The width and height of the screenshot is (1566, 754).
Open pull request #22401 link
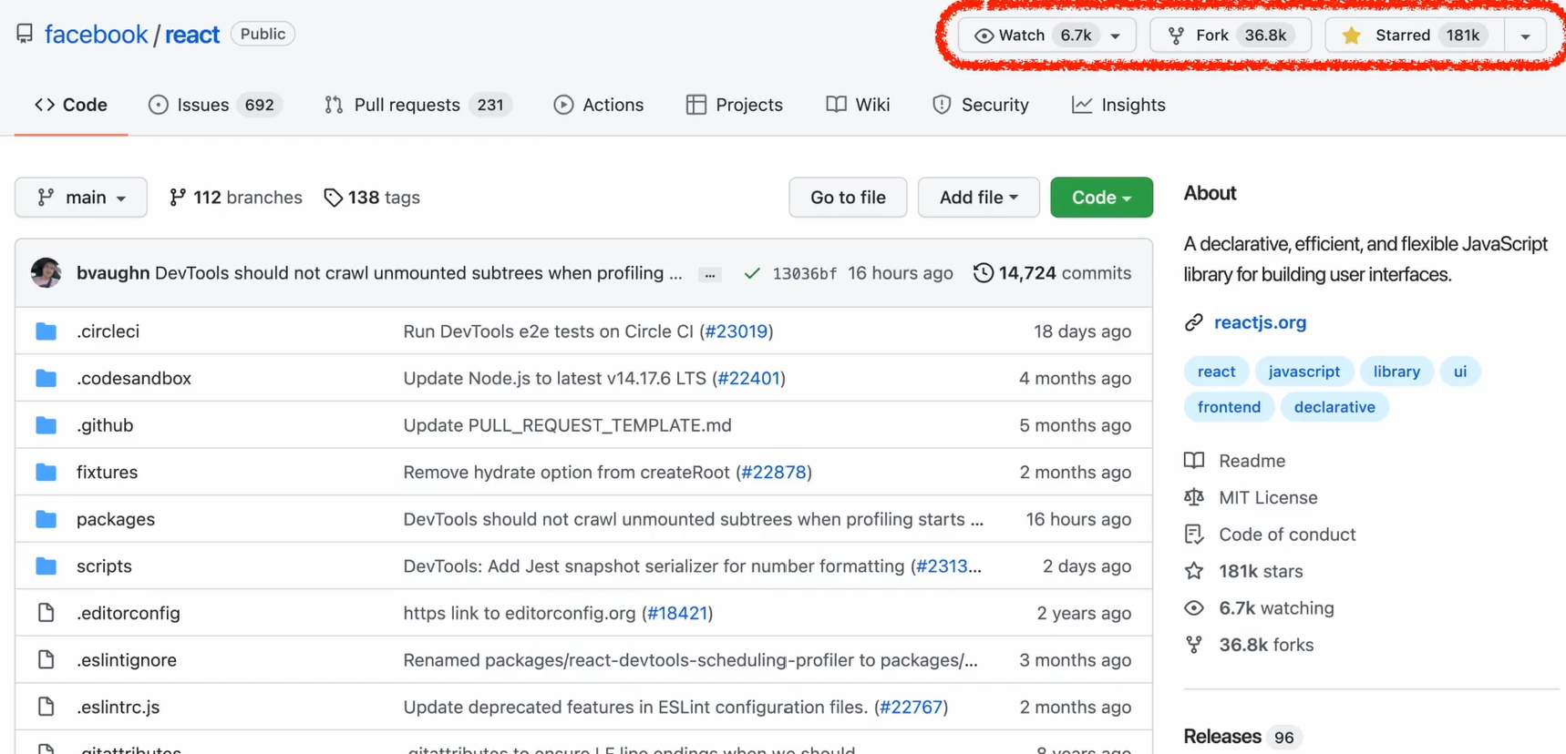tap(749, 378)
